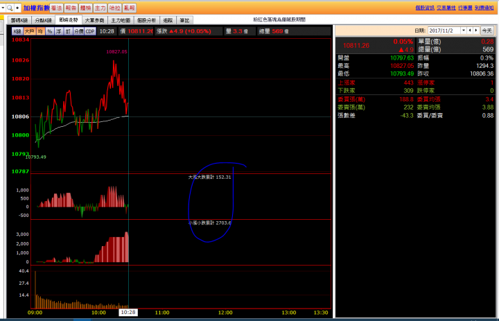The width and height of the screenshot is (499, 321).
Task: Toggle the 訂 chart button
Action: click(x=68, y=31)
